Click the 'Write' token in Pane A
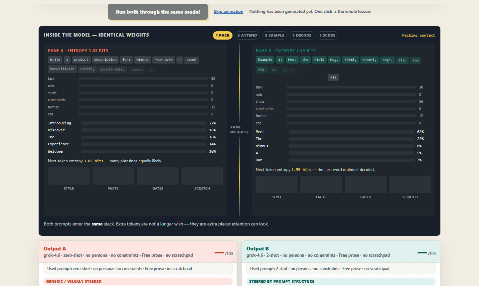 (x=55, y=60)
